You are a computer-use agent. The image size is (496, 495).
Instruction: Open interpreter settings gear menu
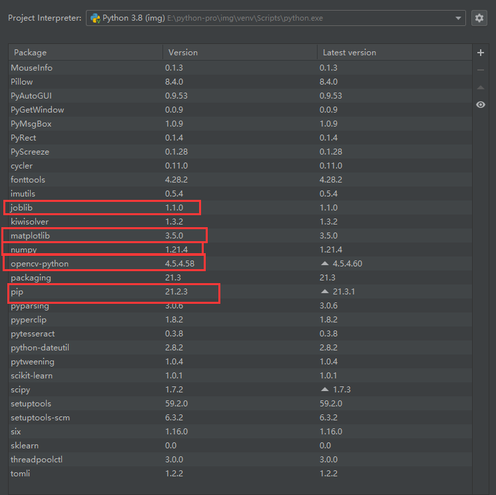pyautogui.click(x=479, y=18)
